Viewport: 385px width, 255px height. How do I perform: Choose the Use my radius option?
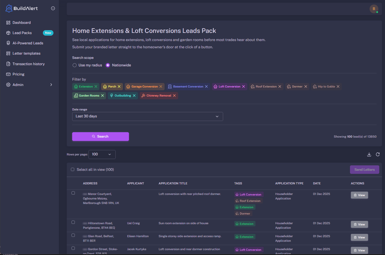click(74, 65)
